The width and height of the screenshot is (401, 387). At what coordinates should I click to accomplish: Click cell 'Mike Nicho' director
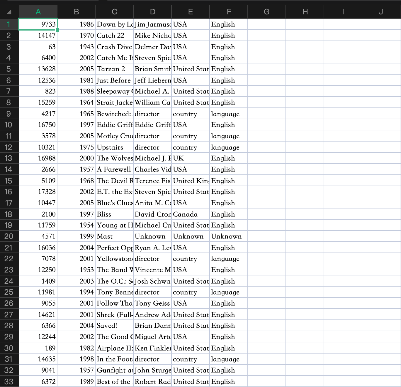point(152,36)
